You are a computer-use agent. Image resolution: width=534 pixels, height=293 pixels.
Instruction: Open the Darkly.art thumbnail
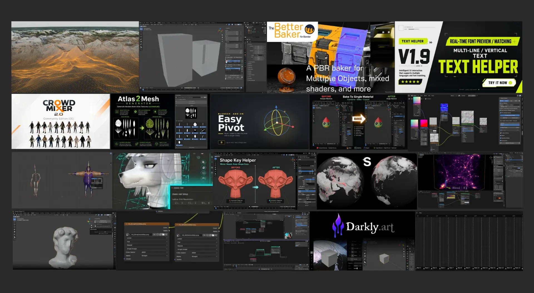point(362,241)
